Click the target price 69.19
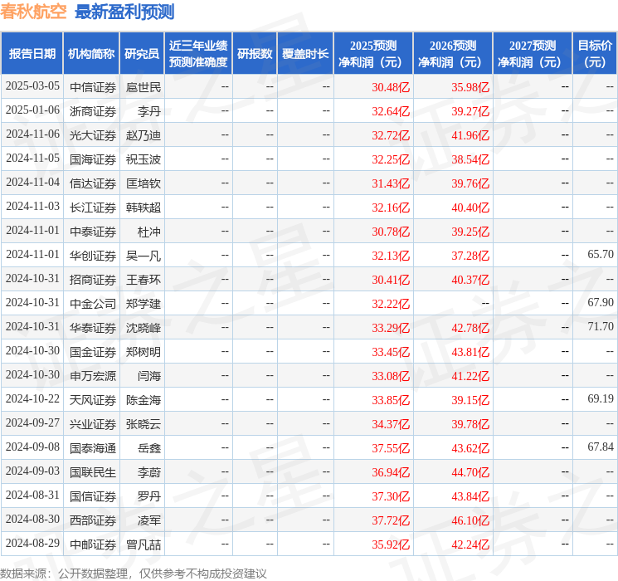 pos(601,398)
